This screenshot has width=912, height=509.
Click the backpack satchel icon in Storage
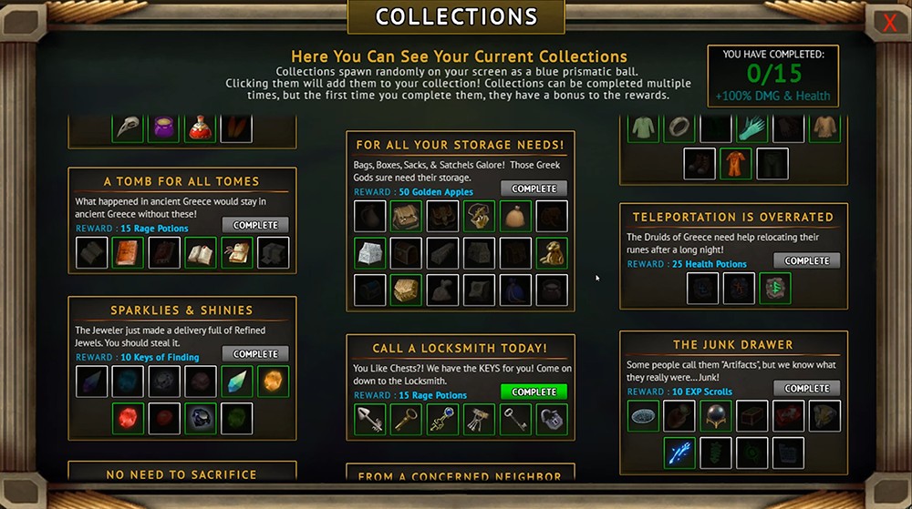pos(406,216)
